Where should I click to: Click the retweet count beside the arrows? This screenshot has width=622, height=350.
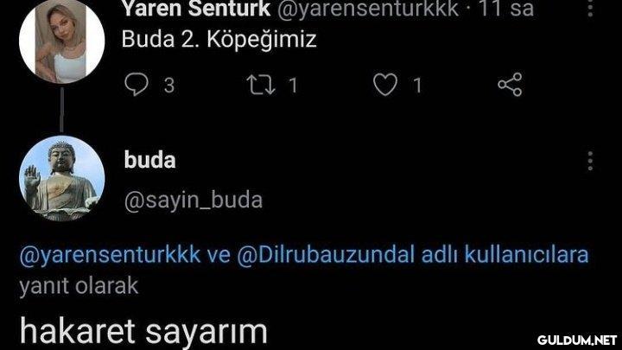pos(293,85)
